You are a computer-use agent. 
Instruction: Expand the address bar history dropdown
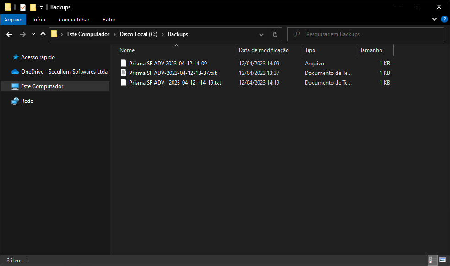tap(261, 34)
